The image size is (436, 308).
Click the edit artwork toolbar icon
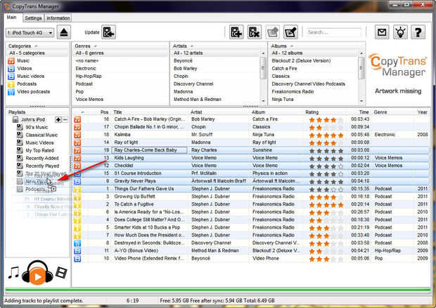(273, 32)
